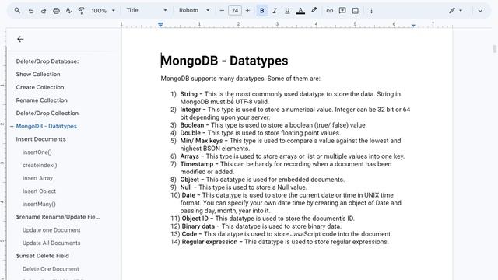498x280 pixels.
Task: Go to insertMany() outline subheading
Action: point(39,205)
